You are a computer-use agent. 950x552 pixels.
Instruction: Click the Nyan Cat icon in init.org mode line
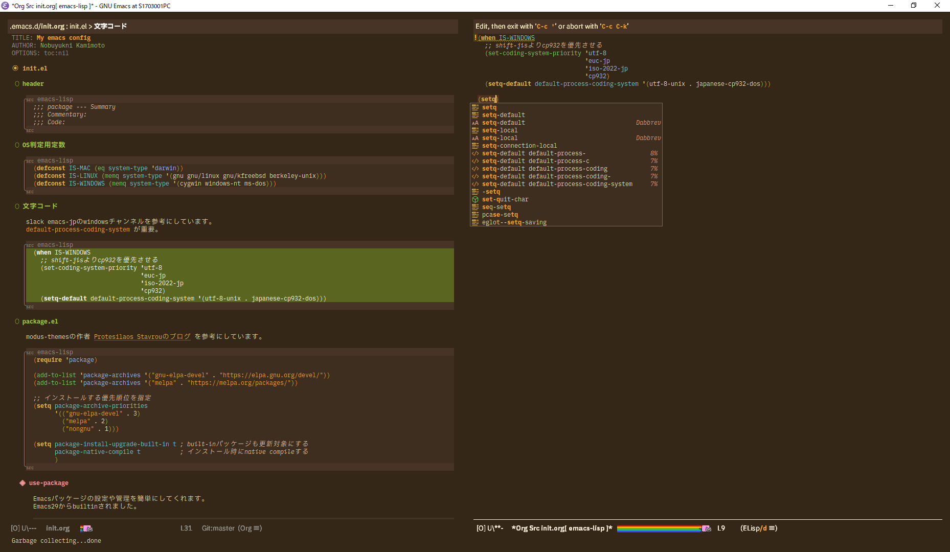pos(86,528)
